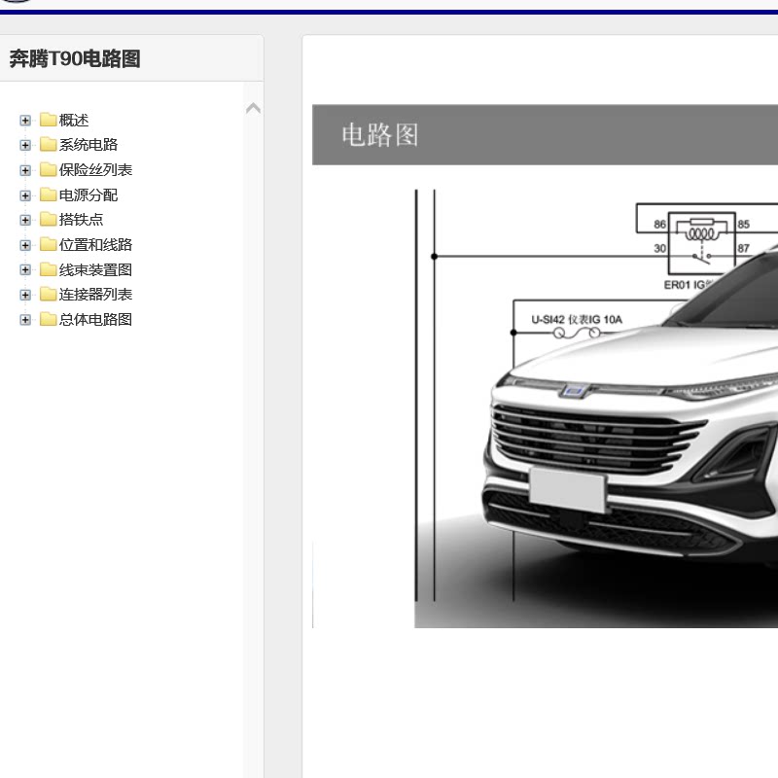Click the 保险丝列表 folder icon
The image size is (778, 778).
pos(48,169)
